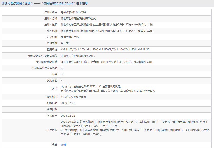Click the 其他内容 label

pyautogui.click(x=52, y=81)
